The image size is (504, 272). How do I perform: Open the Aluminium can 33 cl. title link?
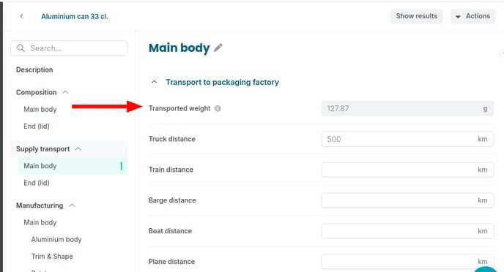(75, 16)
